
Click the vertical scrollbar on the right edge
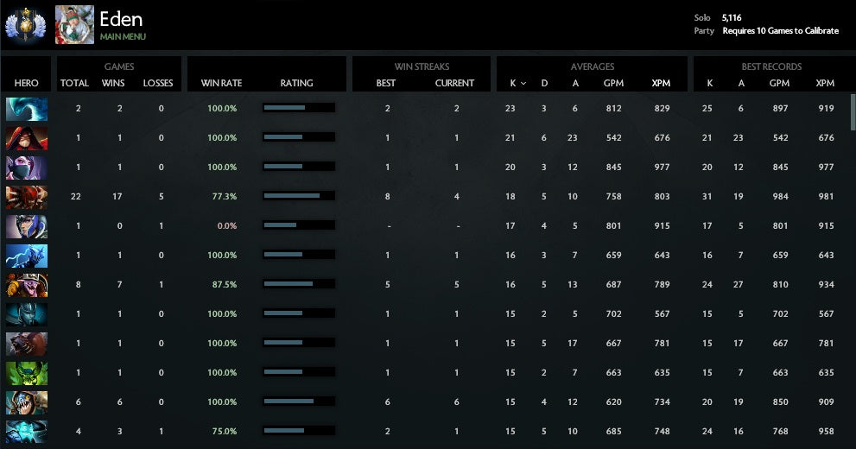852,112
